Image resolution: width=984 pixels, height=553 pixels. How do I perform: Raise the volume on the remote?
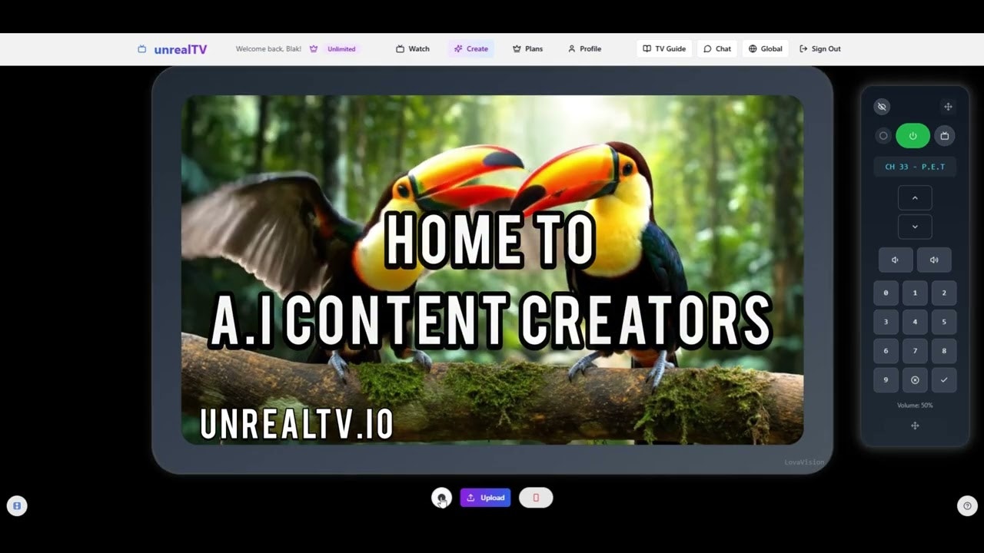coord(934,260)
